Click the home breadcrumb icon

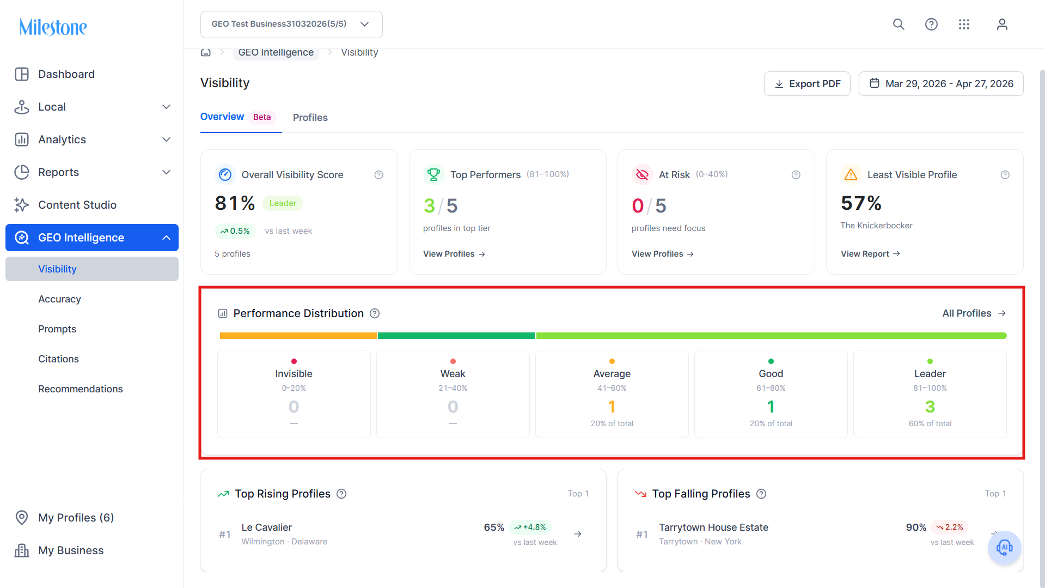[206, 52]
